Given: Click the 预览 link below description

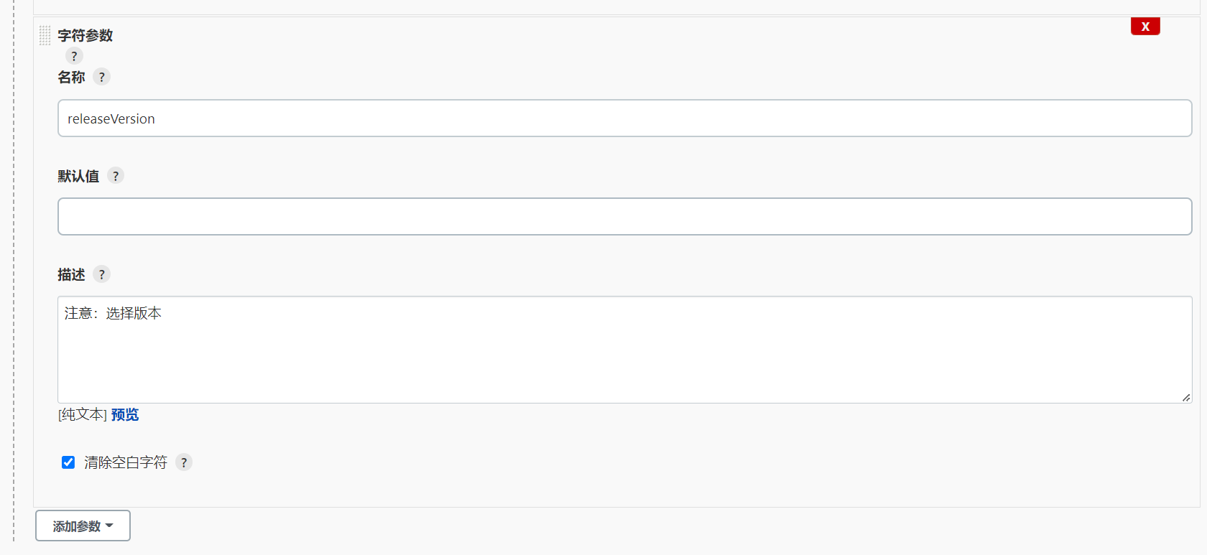Looking at the screenshot, I should pos(125,414).
